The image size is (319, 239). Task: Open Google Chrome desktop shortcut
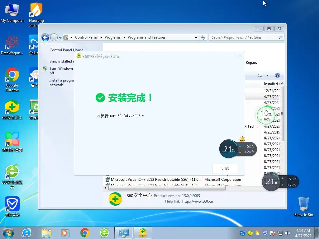12,79
